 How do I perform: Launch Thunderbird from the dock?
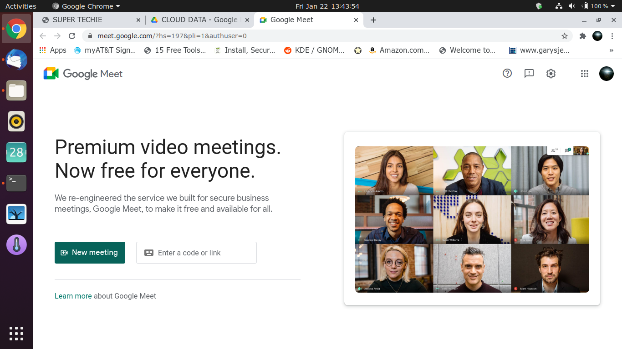click(16, 60)
